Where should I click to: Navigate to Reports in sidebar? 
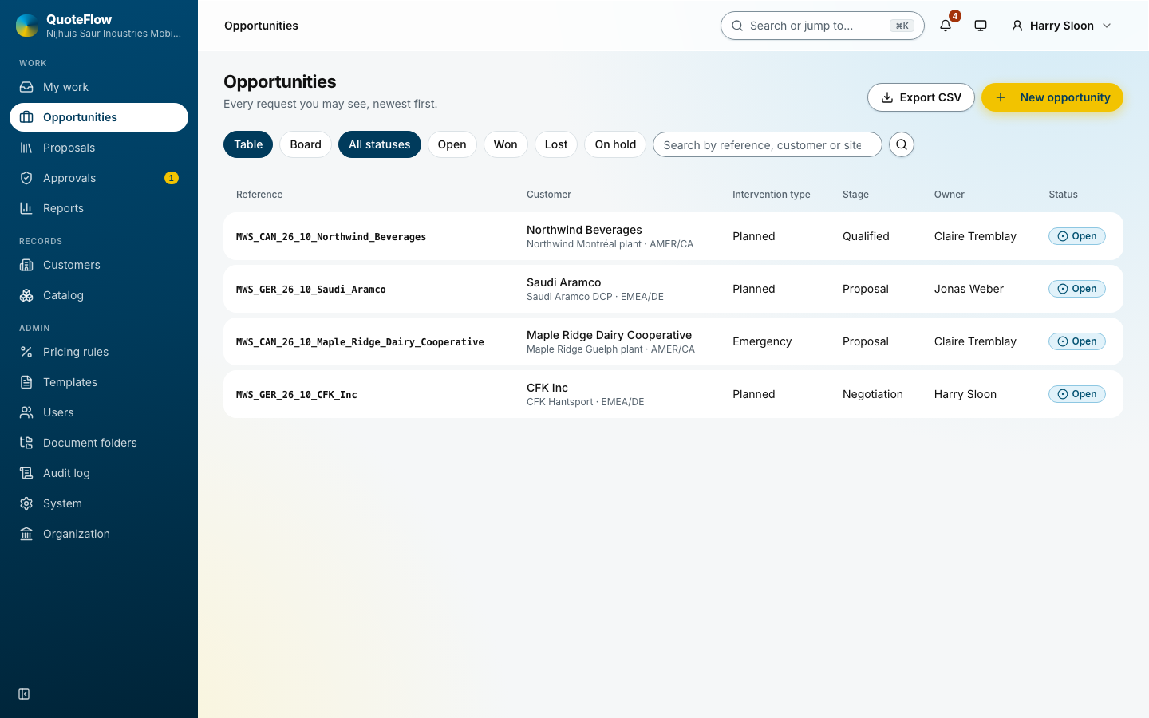pyautogui.click(x=99, y=208)
